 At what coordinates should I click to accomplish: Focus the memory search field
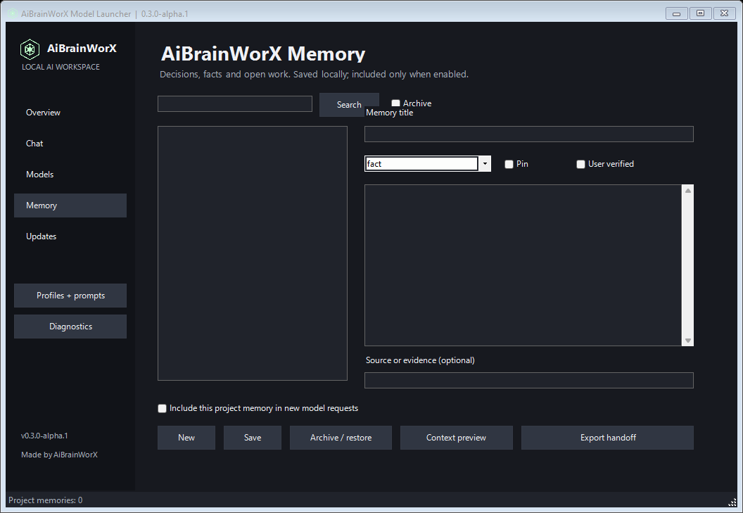tap(234, 104)
